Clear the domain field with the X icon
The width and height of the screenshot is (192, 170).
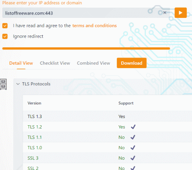point(165,13)
